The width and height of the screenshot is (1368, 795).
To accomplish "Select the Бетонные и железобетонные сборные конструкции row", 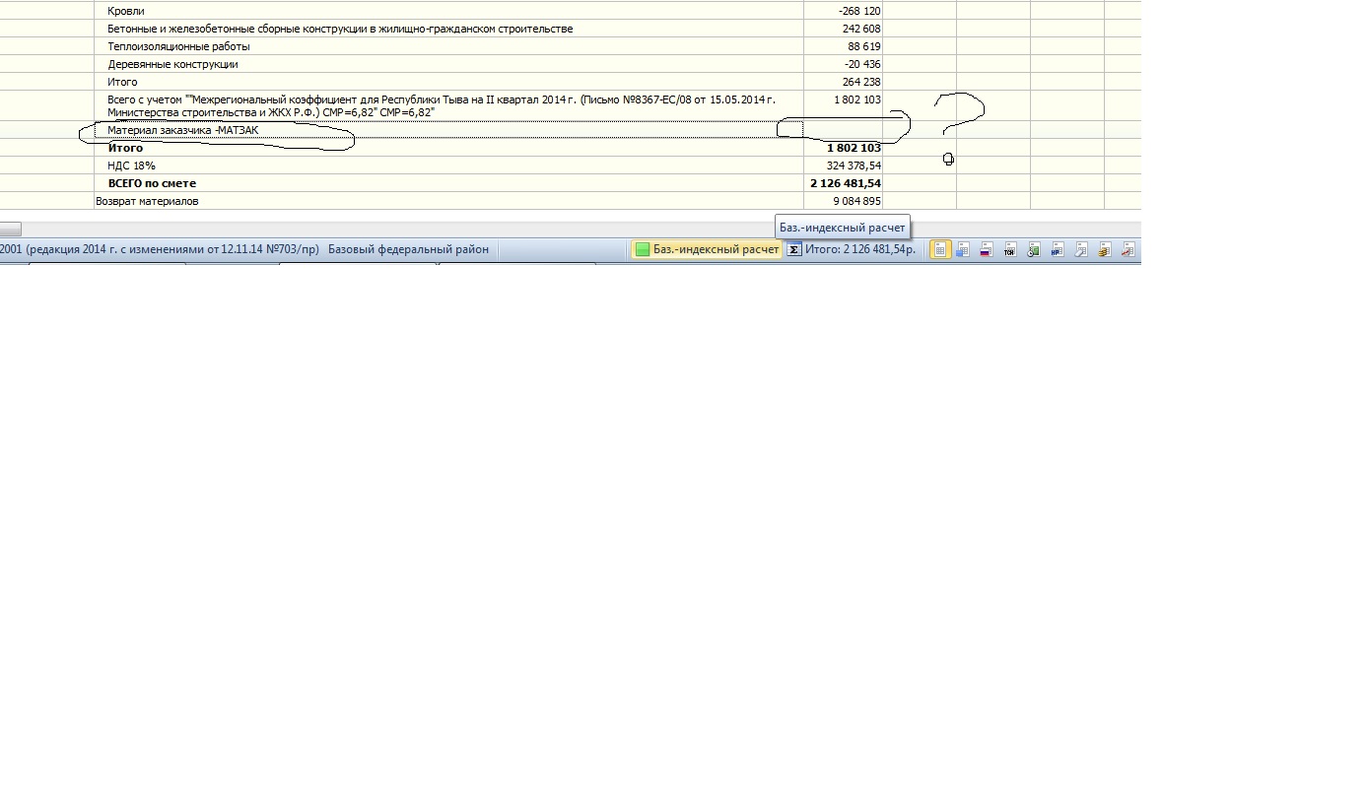I will (x=340, y=29).
